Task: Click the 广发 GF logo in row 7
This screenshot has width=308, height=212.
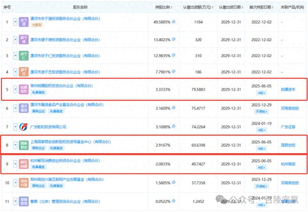Action: [24, 127]
